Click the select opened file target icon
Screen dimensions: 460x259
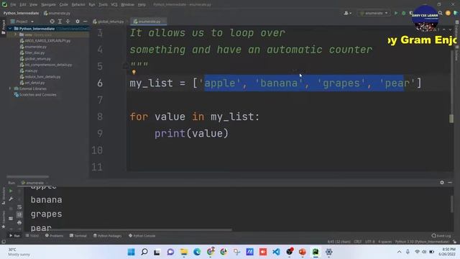pos(52,22)
